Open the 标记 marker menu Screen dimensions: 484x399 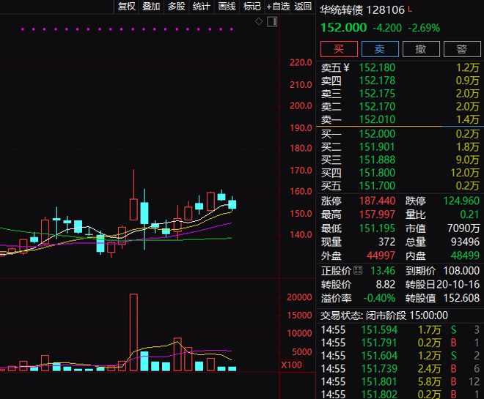point(252,6)
